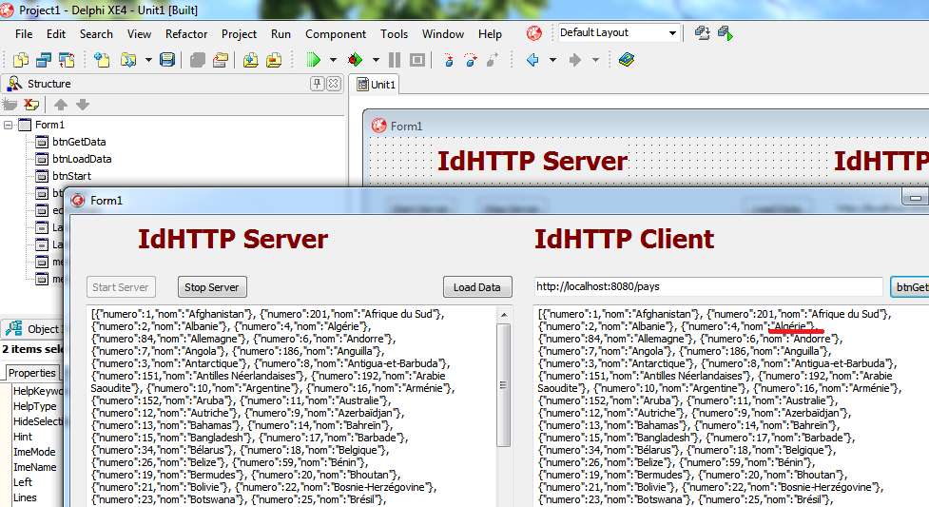Image resolution: width=929 pixels, height=507 pixels.
Task: Save the current file with floppy icon
Action: 167,60
